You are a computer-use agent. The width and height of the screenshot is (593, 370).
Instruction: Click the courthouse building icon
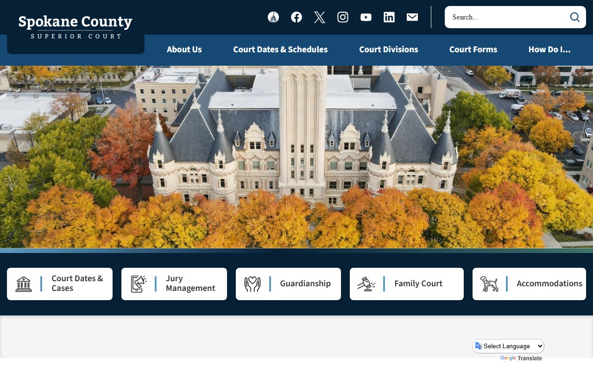click(x=24, y=284)
